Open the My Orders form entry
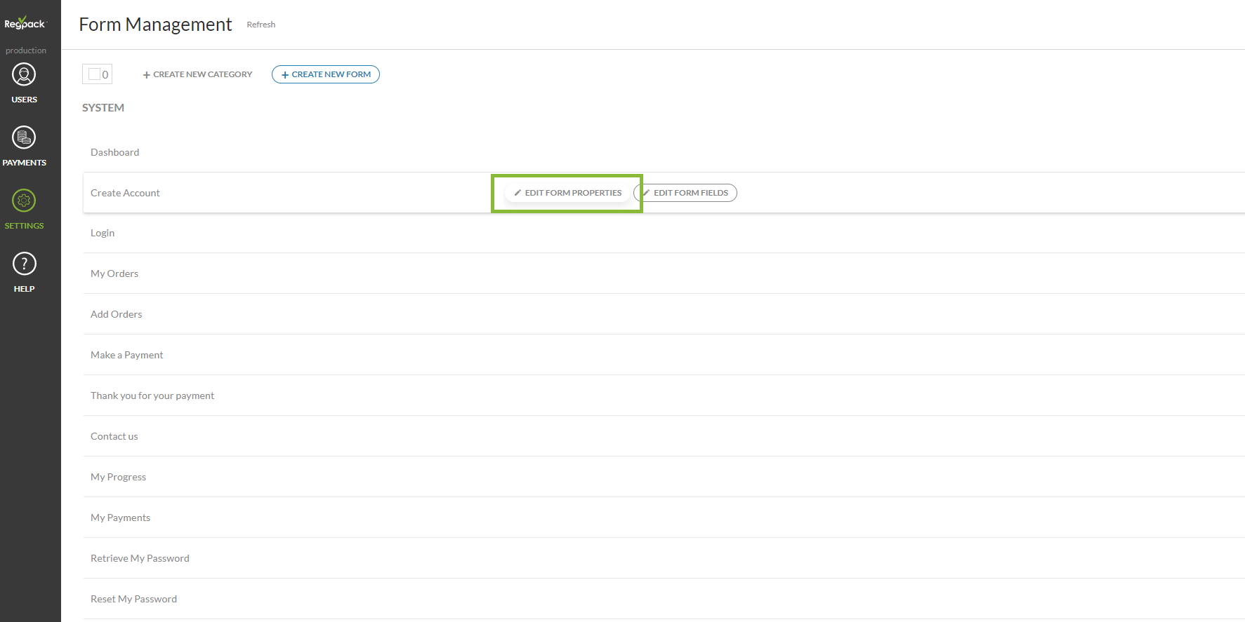The height and width of the screenshot is (622, 1245). coord(114,273)
